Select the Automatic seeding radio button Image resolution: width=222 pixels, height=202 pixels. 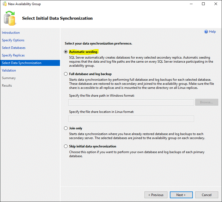click(66, 52)
